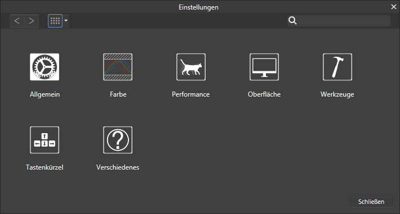Open the Farbe color curves icon
The width and height of the screenshot is (400, 214).
(x=118, y=67)
